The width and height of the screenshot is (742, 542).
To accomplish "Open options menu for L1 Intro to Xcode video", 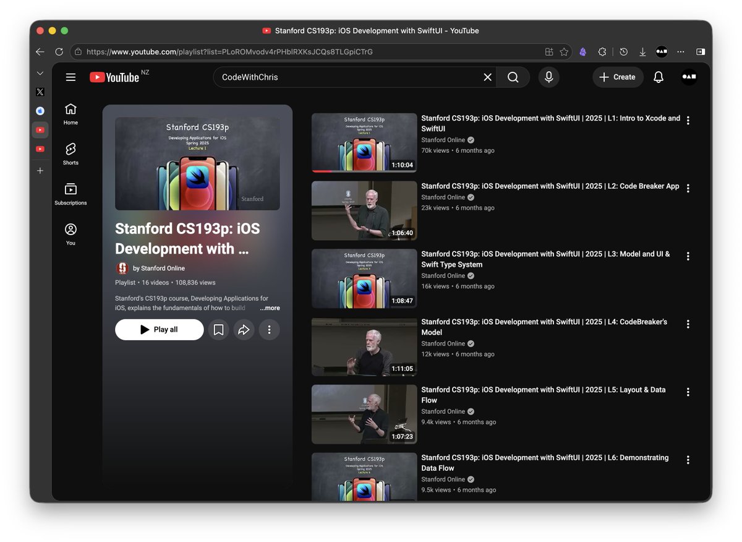I will 688,121.
